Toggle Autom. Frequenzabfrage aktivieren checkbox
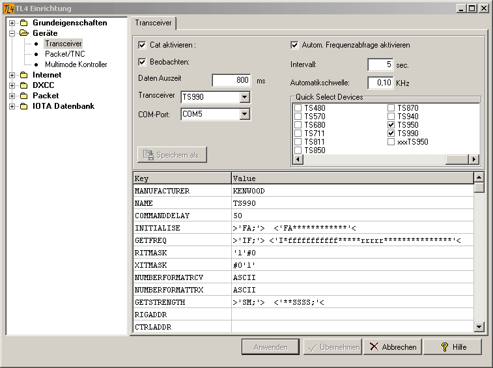493x368 pixels. 294,45
